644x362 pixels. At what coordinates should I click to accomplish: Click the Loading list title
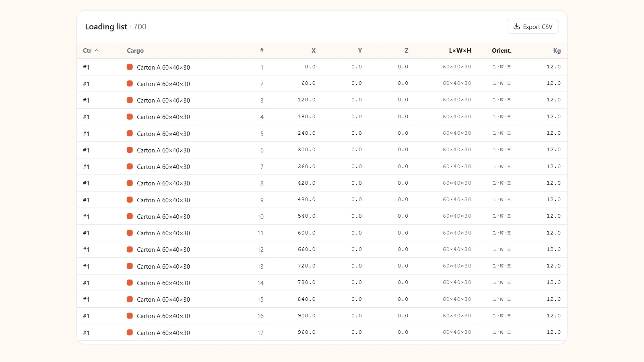click(106, 27)
